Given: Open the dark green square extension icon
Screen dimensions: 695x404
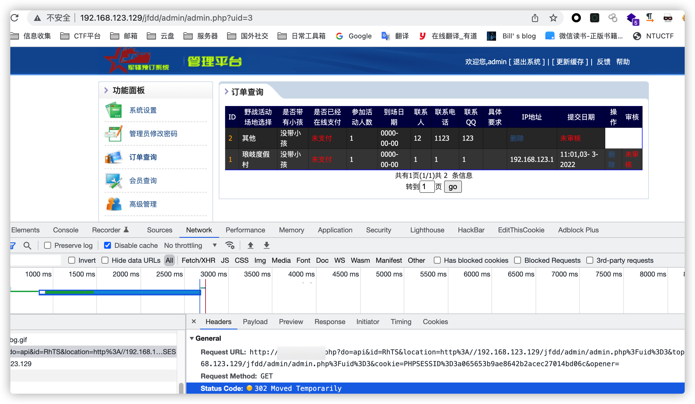Looking at the screenshot, I should (594, 18).
